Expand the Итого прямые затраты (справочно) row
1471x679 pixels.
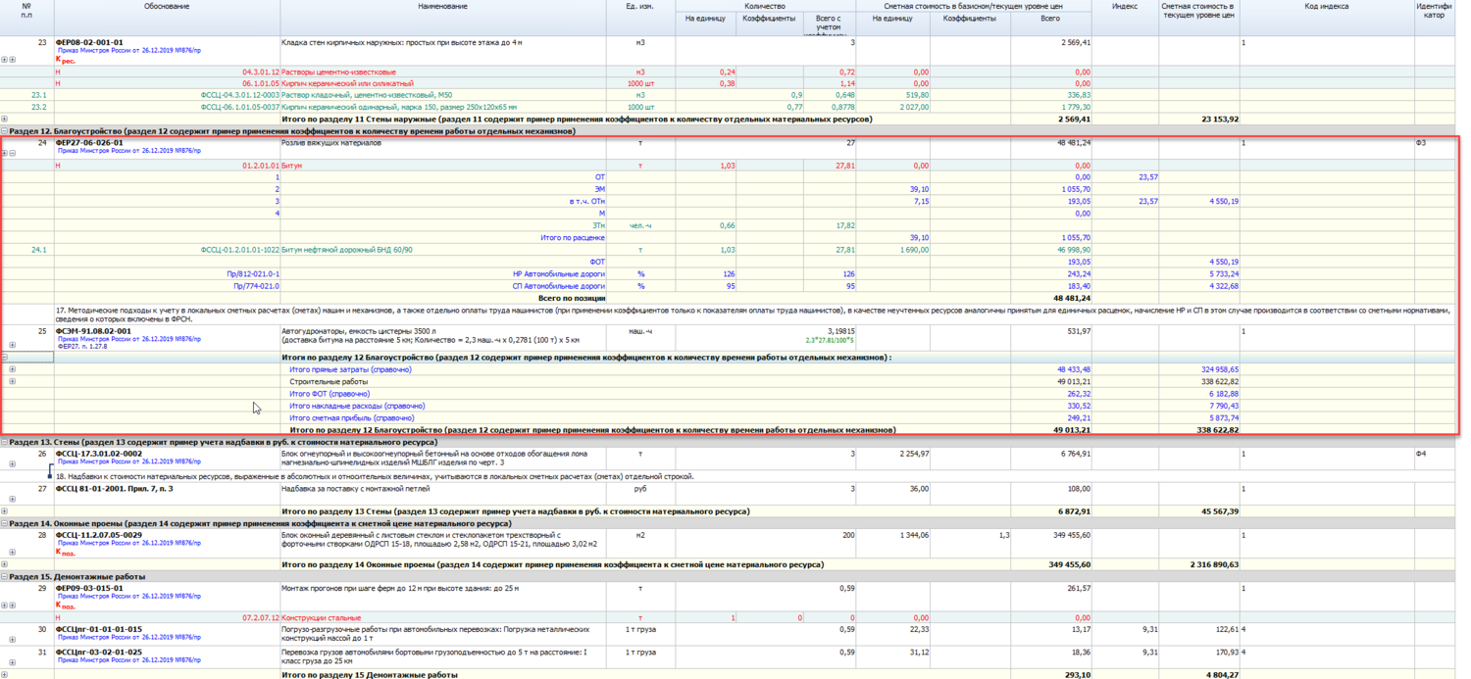tap(12, 369)
